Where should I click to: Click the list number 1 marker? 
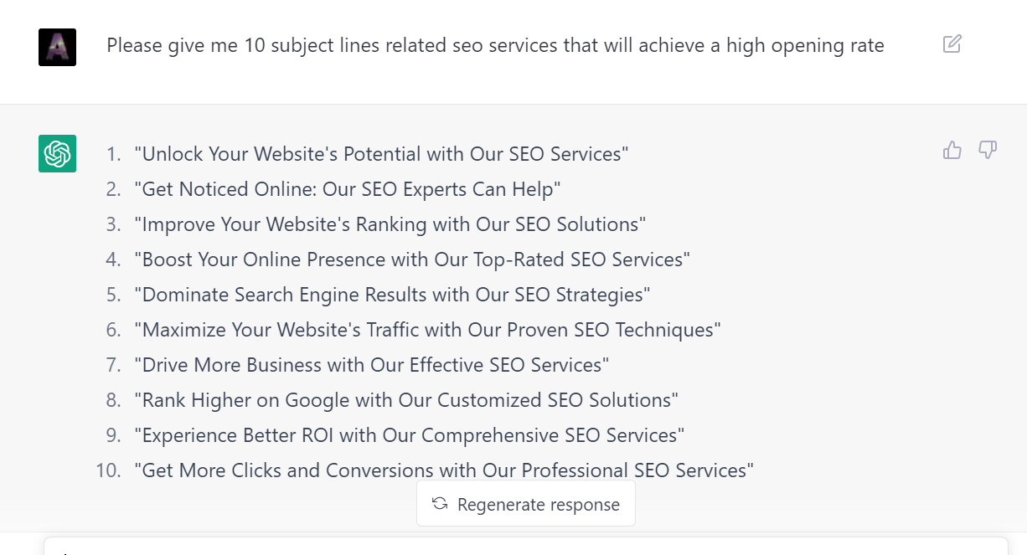tap(113, 154)
